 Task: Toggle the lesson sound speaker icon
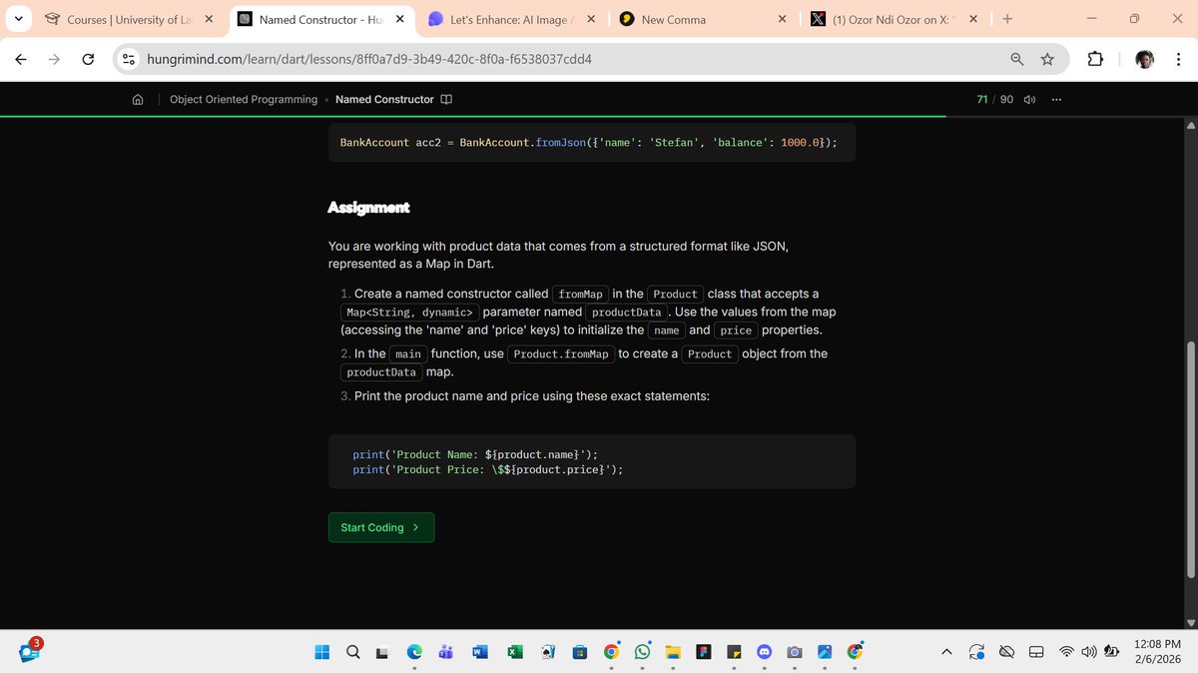point(1029,99)
